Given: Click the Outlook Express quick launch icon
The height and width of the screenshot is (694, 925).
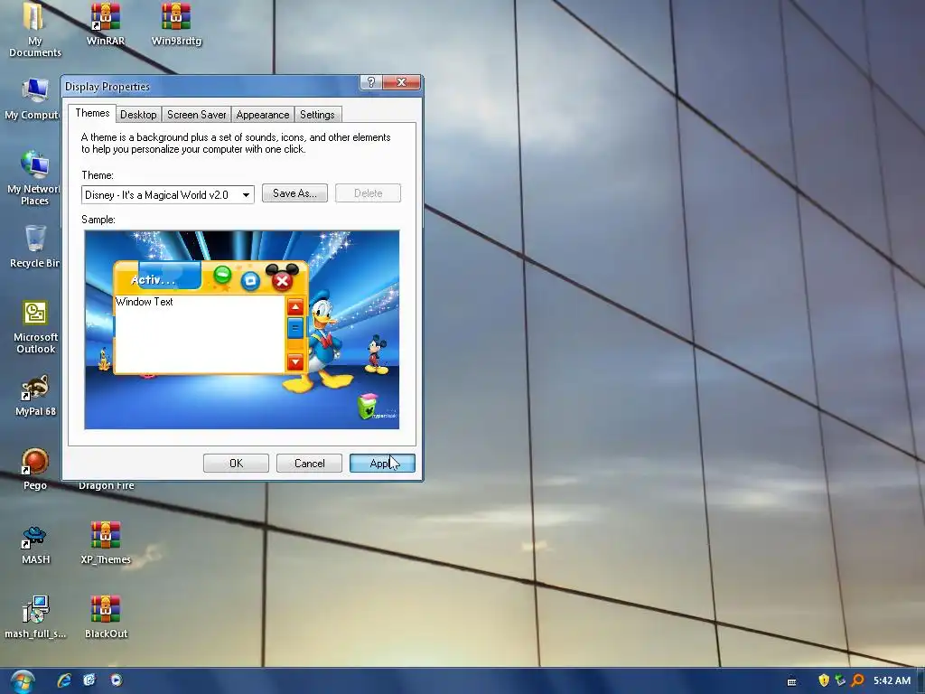Looking at the screenshot, I should click(x=89, y=680).
